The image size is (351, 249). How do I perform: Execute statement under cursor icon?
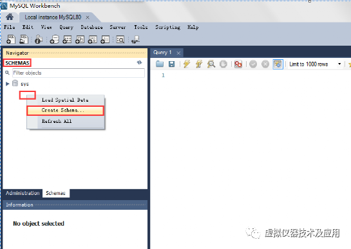tap(199, 64)
